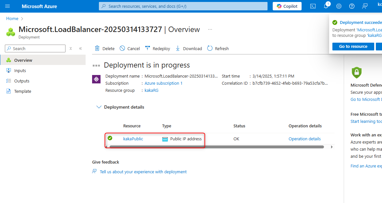This screenshot has height=203, width=382.
Task: Open Operation details link for kakaPublic
Action: (x=304, y=139)
